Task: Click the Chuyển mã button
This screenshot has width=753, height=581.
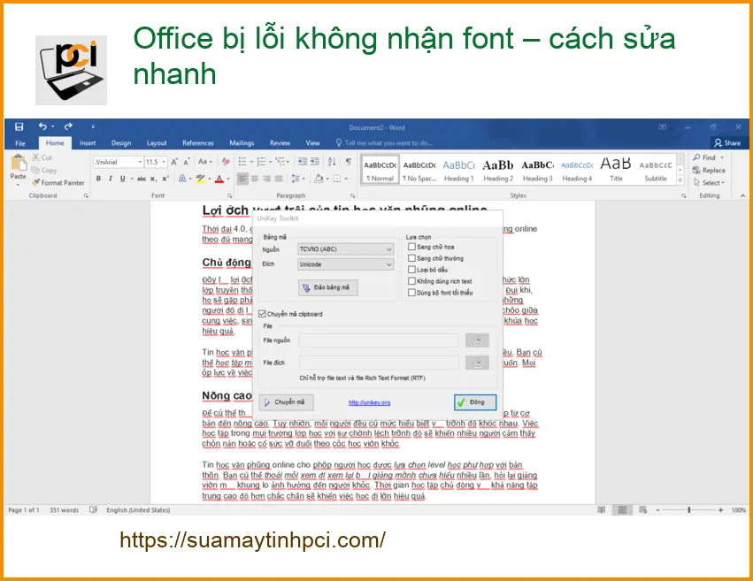Action: (x=287, y=402)
